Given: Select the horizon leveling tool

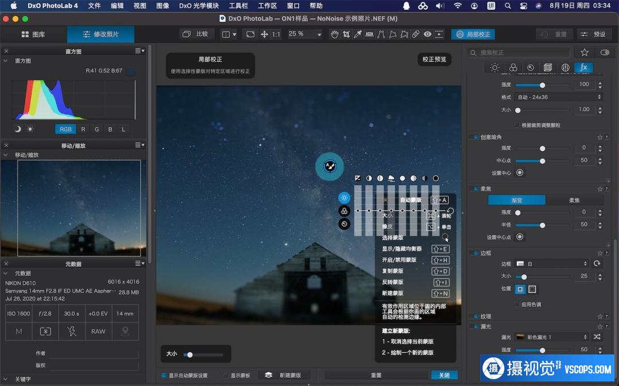Looking at the screenshot, I should 369,34.
